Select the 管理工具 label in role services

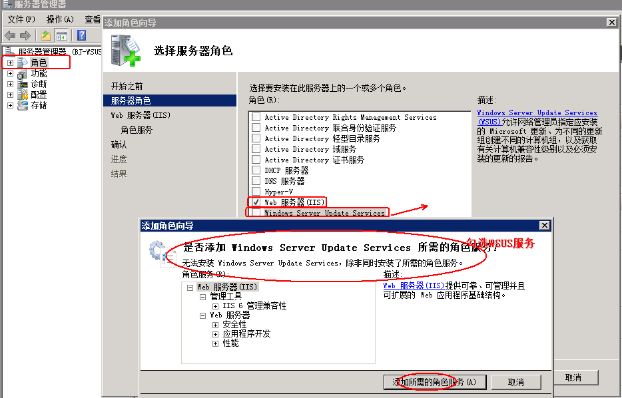tap(226, 297)
